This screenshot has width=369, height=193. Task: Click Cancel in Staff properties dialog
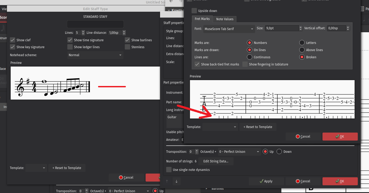303,181
